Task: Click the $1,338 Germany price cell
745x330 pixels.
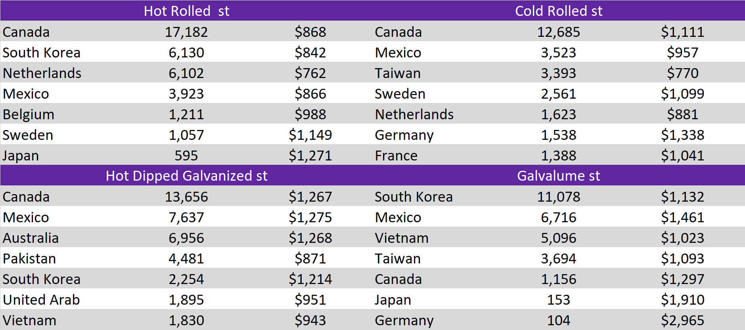Action: [682, 135]
